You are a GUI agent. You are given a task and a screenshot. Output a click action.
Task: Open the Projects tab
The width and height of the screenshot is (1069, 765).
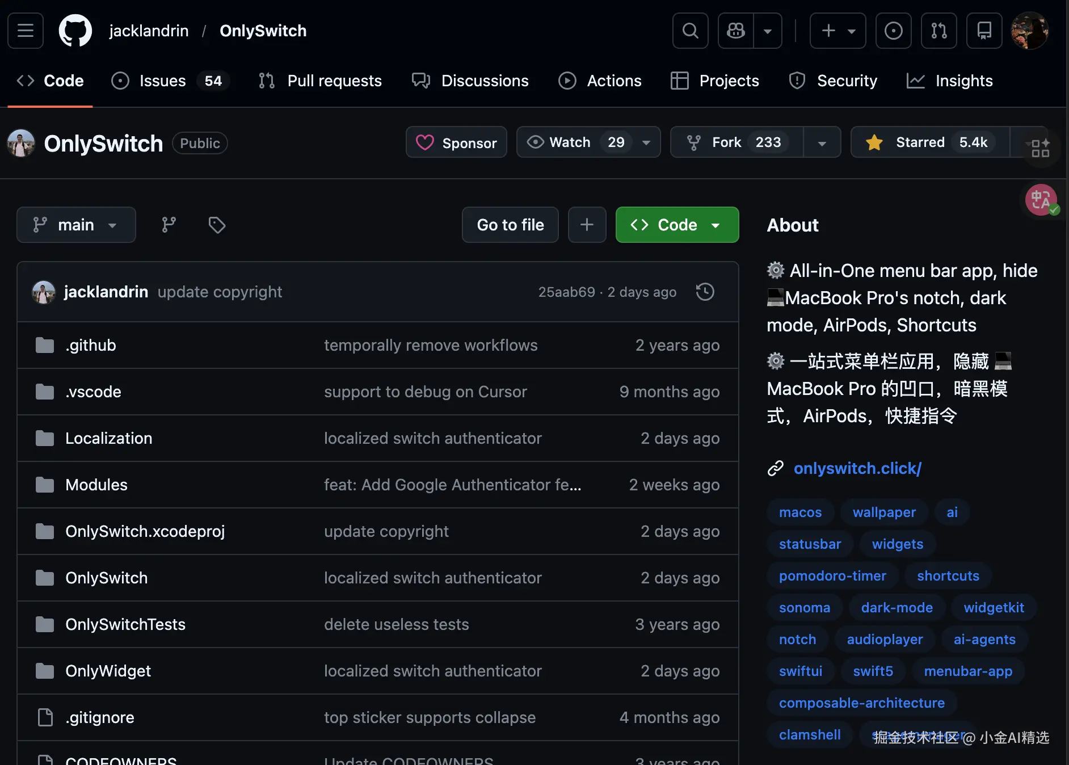point(714,81)
